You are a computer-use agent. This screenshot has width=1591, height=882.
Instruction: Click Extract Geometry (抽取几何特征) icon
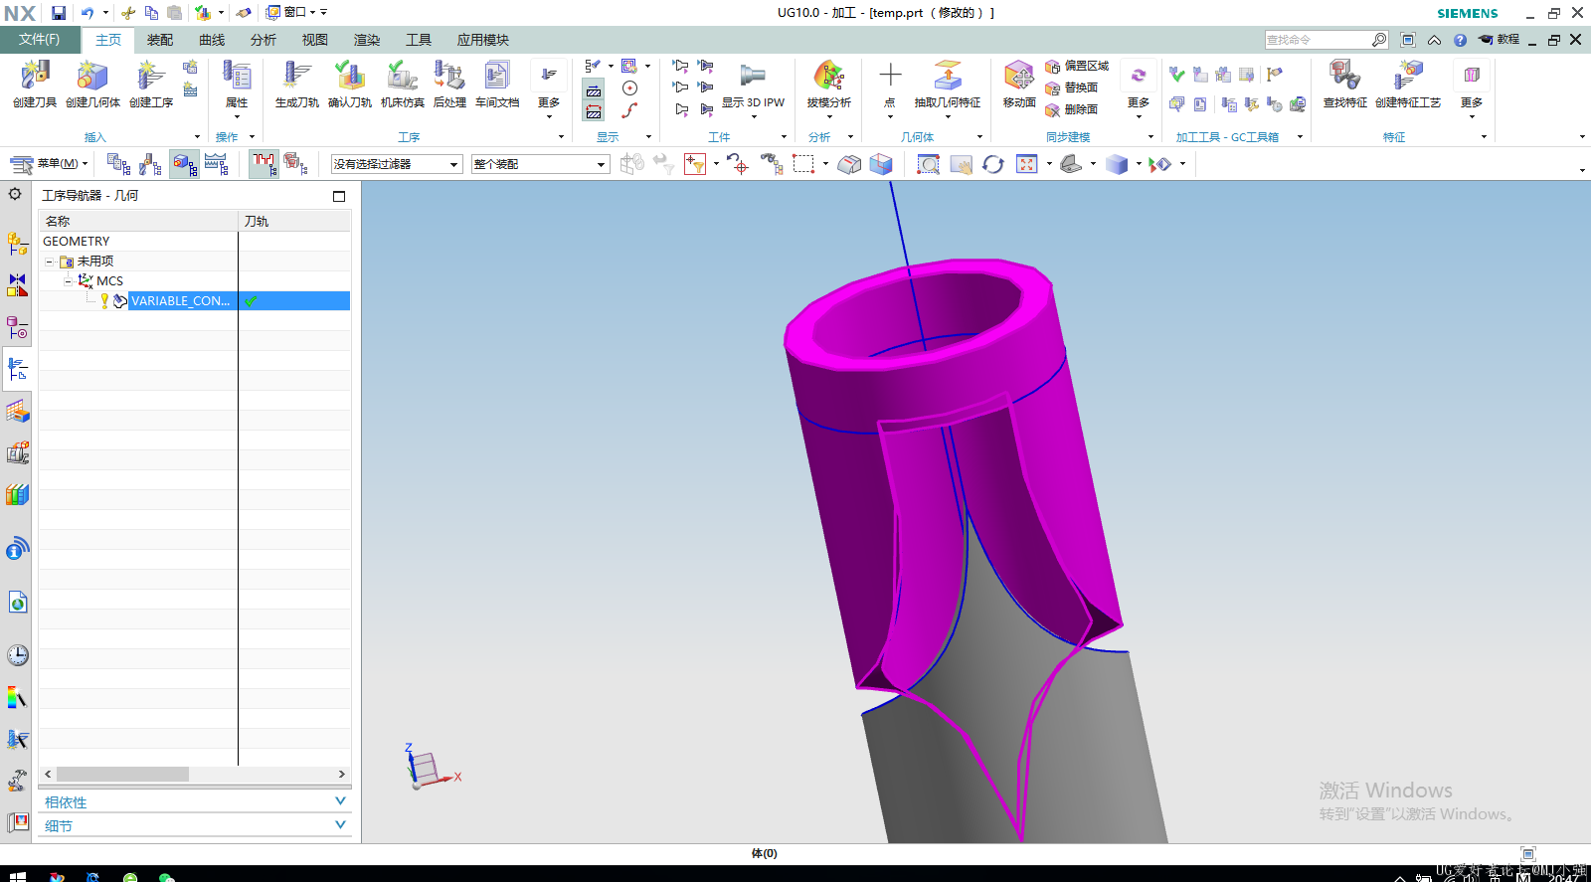point(948,84)
